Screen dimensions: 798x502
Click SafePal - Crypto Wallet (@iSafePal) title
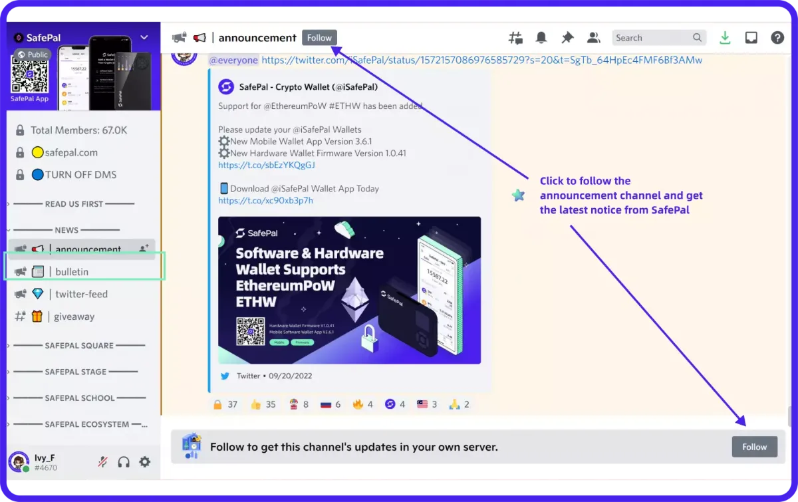308,86
